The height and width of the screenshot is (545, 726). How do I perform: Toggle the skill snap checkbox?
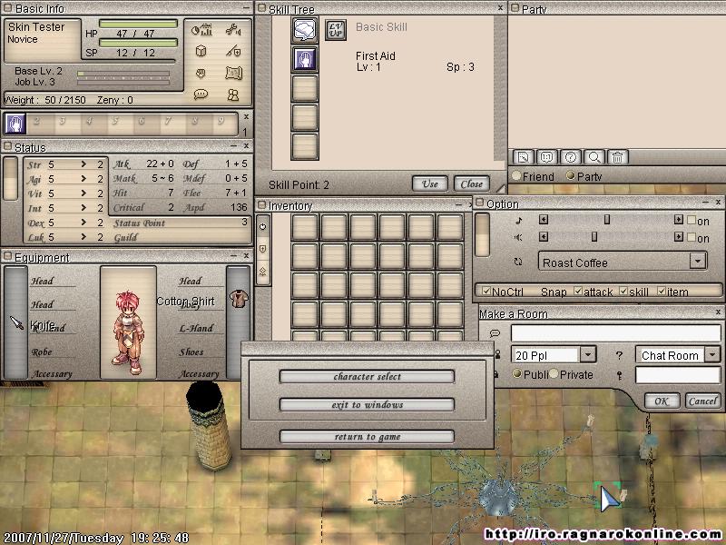point(623,291)
